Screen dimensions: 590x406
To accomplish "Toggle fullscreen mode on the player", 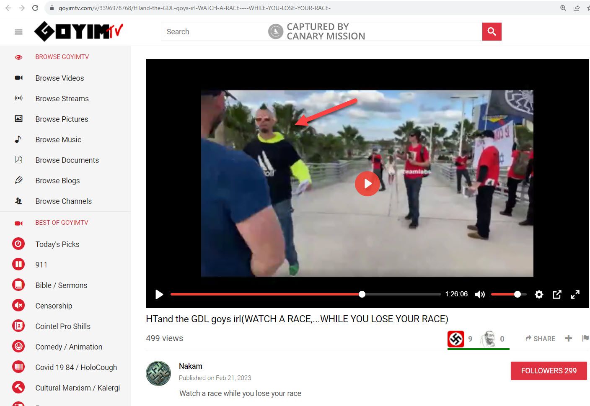I will click(575, 295).
